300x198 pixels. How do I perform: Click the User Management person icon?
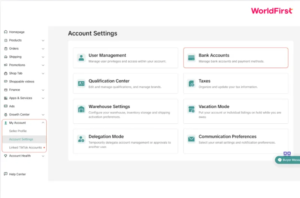[x=81, y=58]
